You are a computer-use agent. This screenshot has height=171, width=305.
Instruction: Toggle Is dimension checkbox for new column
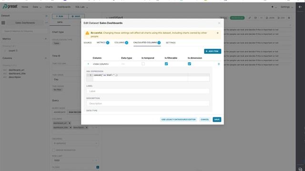click(x=189, y=64)
